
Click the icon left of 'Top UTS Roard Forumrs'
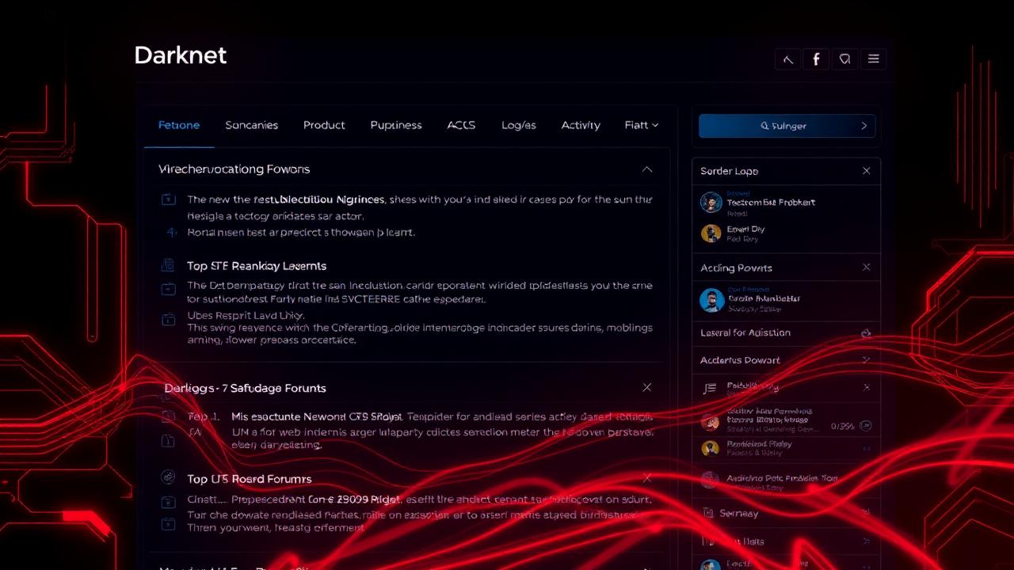pos(168,477)
